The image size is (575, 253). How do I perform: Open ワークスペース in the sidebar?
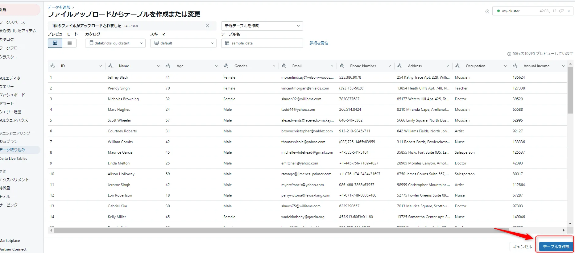click(x=13, y=22)
